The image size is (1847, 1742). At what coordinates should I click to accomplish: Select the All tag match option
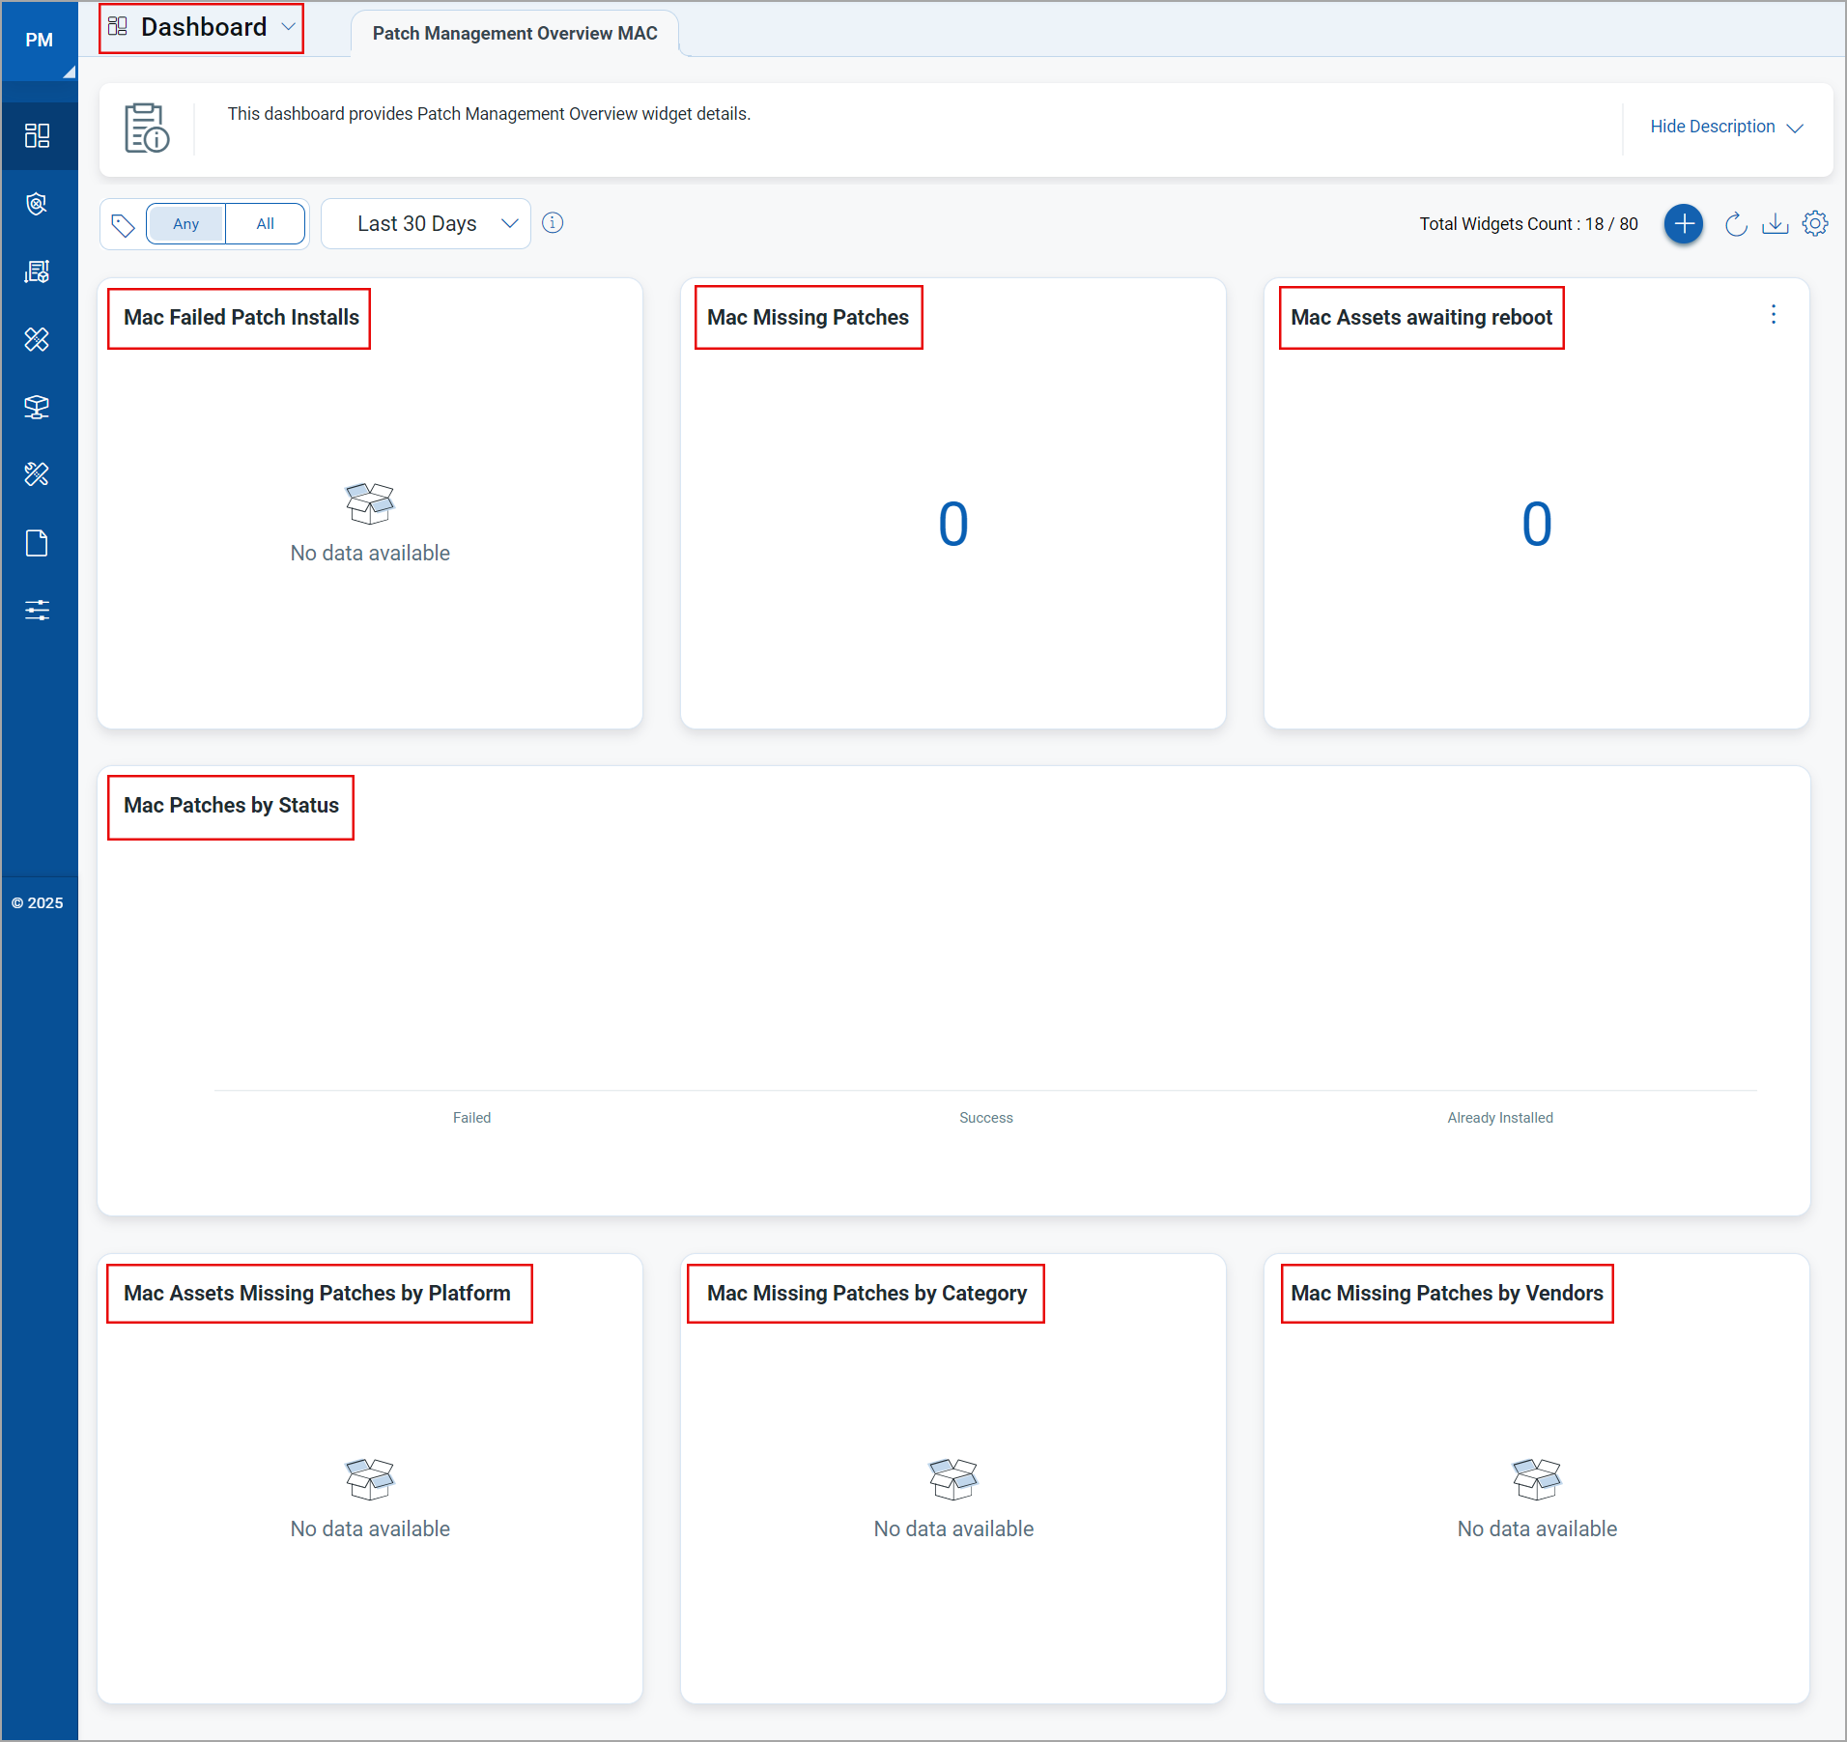265,224
